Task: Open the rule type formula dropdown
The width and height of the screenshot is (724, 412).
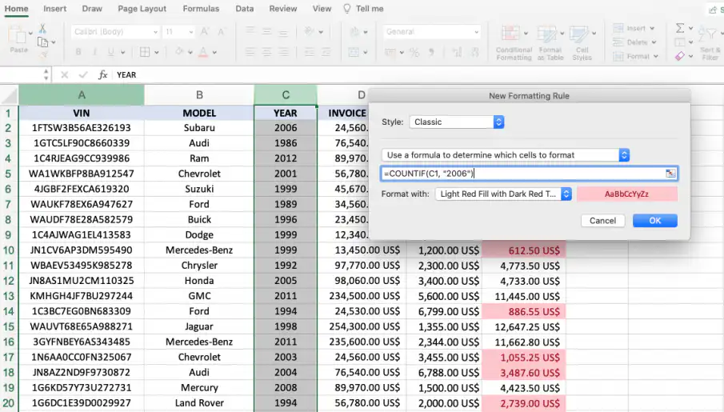Action: point(506,155)
